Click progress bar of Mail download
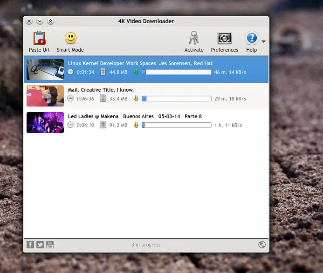This screenshot has width=323, height=273. (177, 99)
